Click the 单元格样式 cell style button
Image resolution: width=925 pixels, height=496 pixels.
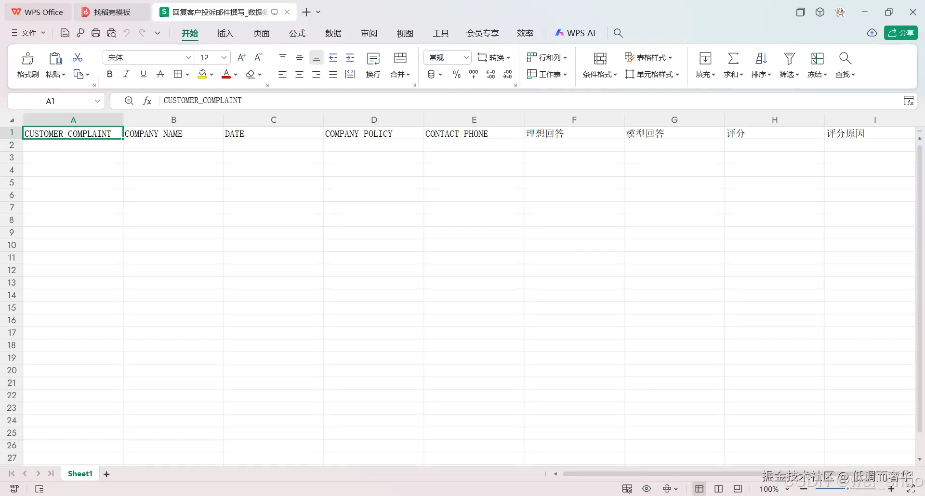point(652,75)
